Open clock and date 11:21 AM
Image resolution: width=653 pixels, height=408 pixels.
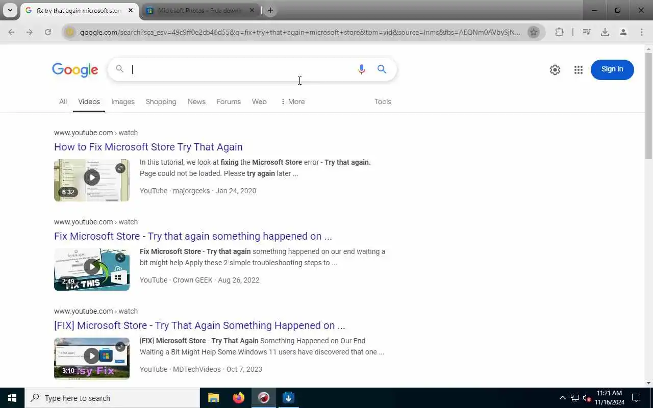(x=610, y=398)
